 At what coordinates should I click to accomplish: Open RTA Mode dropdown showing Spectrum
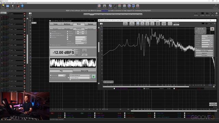207,36
